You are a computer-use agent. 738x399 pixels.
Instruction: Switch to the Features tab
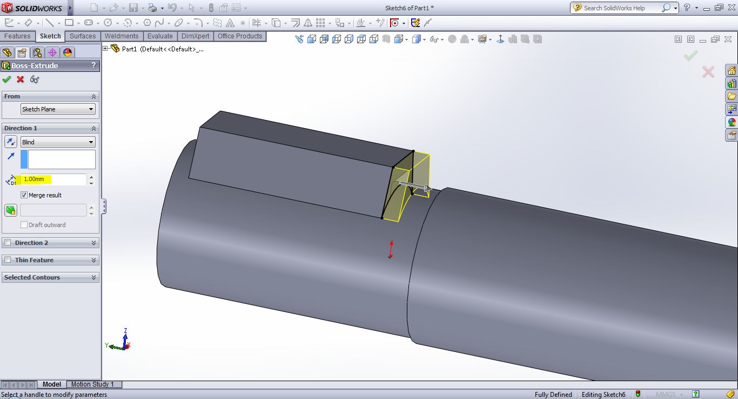pos(17,36)
